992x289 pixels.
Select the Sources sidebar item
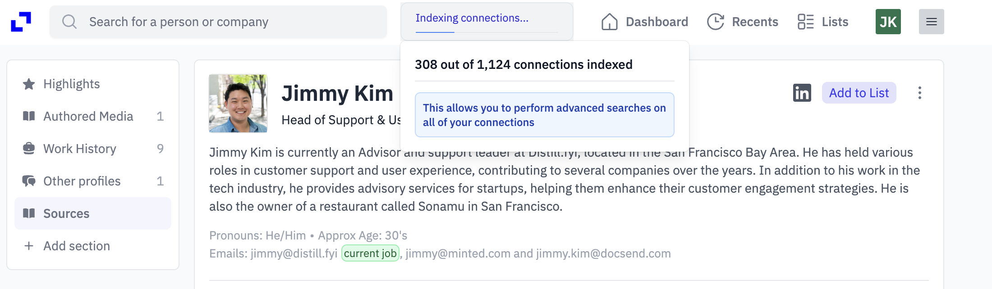click(93, 213)
